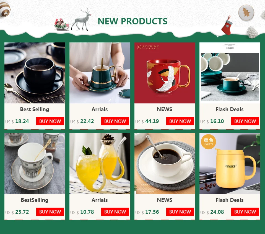
Task: Click the NEW PRODUCTS banner heading
Action: [132, 21]
